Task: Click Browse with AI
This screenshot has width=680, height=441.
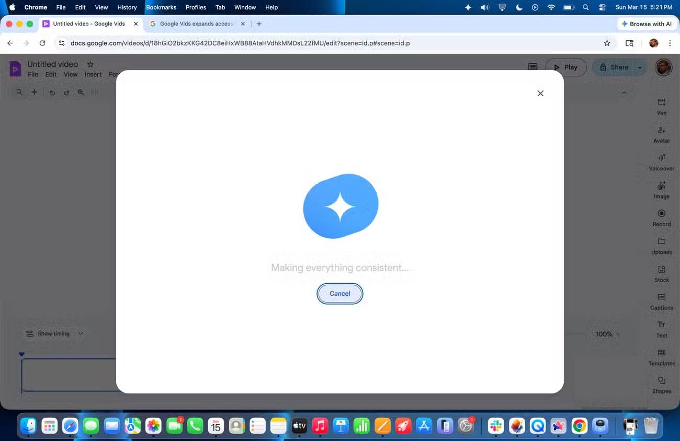Action: [x=647, y=24]
